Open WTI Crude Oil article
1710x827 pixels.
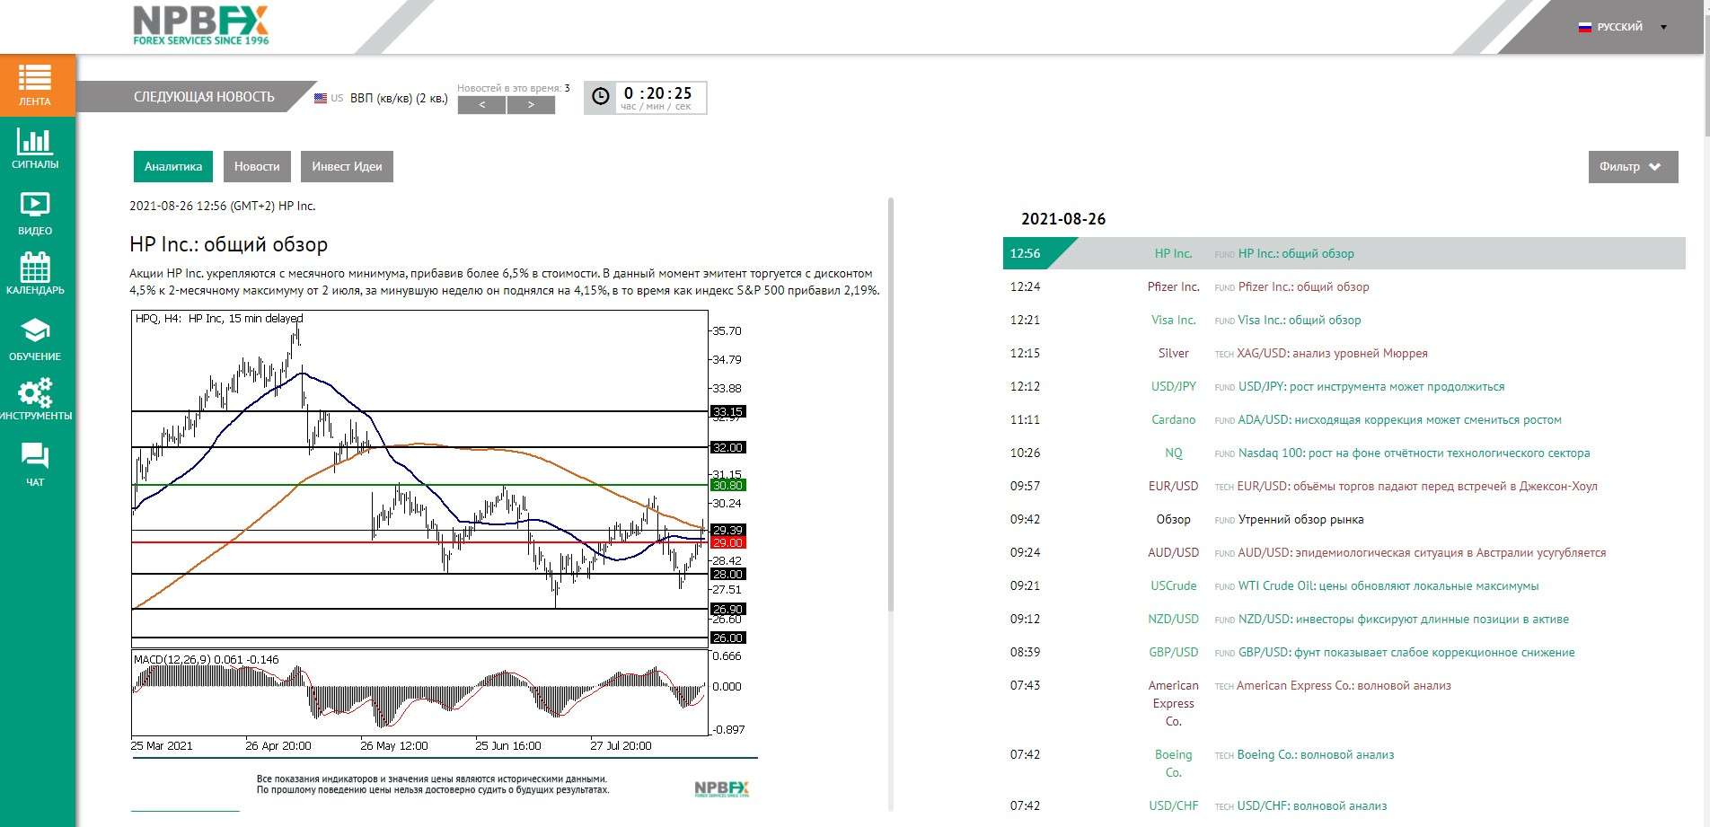coord(1388,585)
